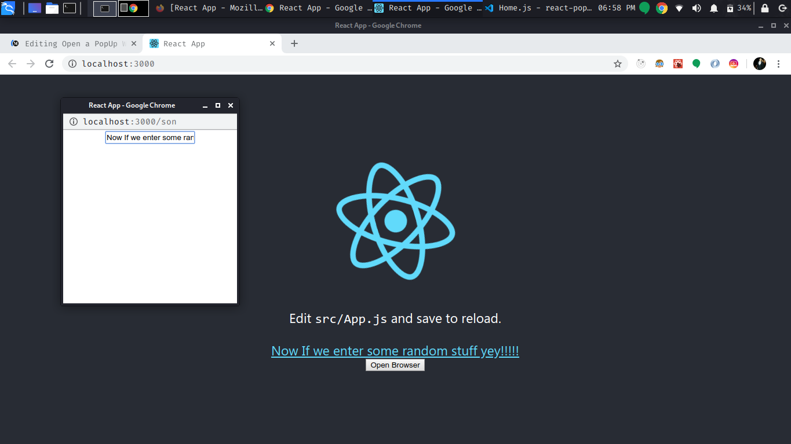
Task: Select the active React App taskbar entry
Action: pyautogui.click(x=428, y=8)
